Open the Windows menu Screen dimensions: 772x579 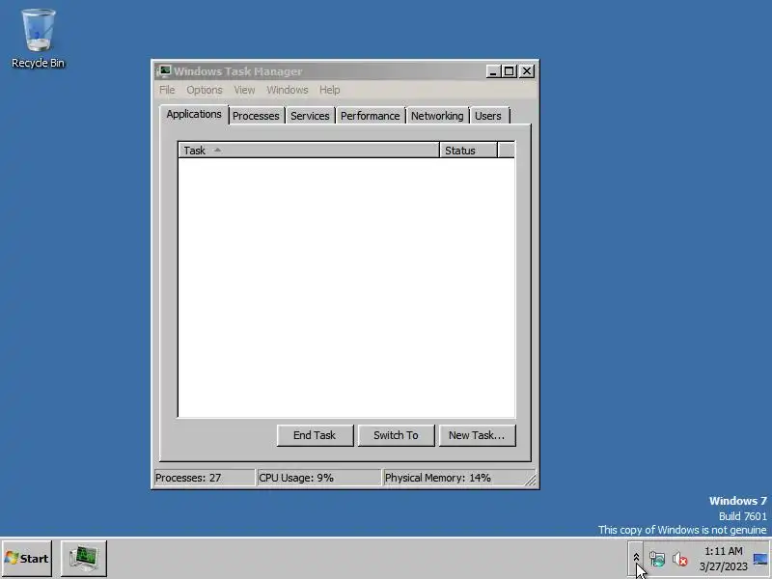[287, 90]
